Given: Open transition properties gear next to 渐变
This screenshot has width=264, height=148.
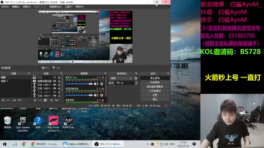Looking at the screenshot, I should point(136,78).
